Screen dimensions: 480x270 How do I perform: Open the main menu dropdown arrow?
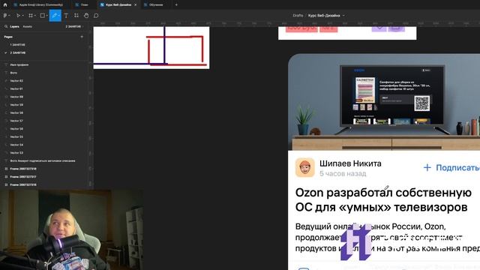[10, 16]
